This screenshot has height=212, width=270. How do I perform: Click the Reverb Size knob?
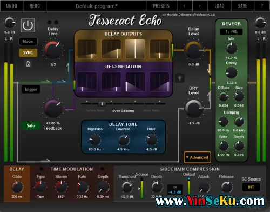coord(239,97)
